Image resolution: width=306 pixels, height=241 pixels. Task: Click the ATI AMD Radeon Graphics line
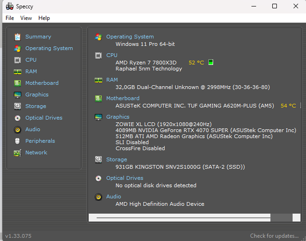point(194,136)
